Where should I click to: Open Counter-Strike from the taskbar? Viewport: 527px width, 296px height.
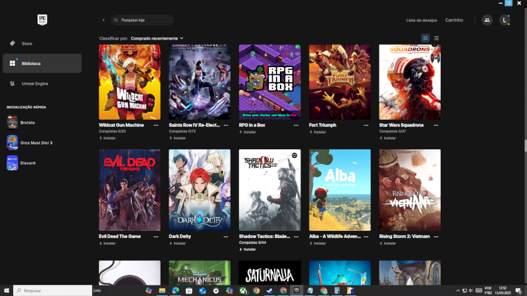tap(350, 291)
